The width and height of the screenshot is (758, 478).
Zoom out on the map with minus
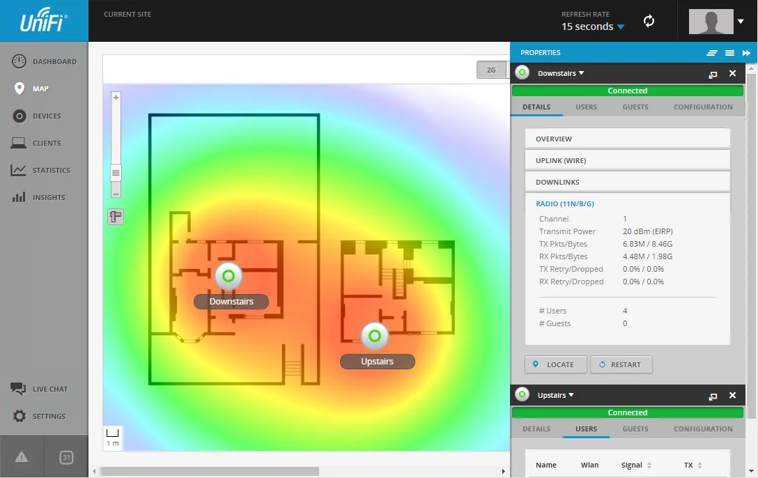(116, 193)
